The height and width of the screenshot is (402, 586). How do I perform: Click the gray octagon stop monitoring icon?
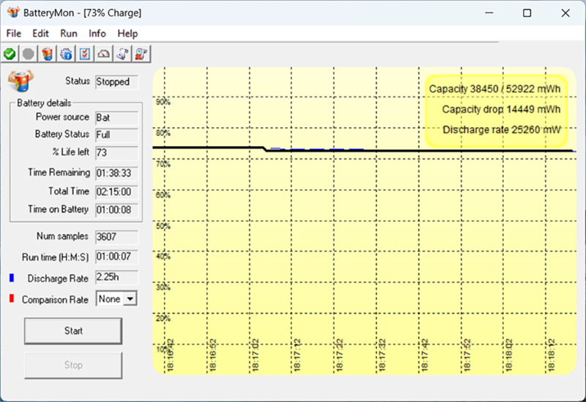[x=29, y=54]
